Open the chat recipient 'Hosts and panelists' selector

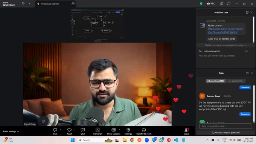pyautogui.click(x=211, y=51)
